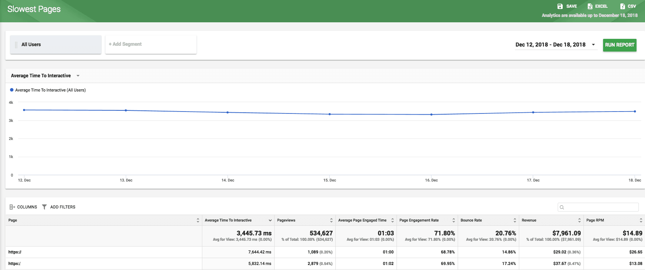Click the ADD FILTERS funnel icon
Image resolution: width=645 pixels, height=270 pixels.
point(44,207)
